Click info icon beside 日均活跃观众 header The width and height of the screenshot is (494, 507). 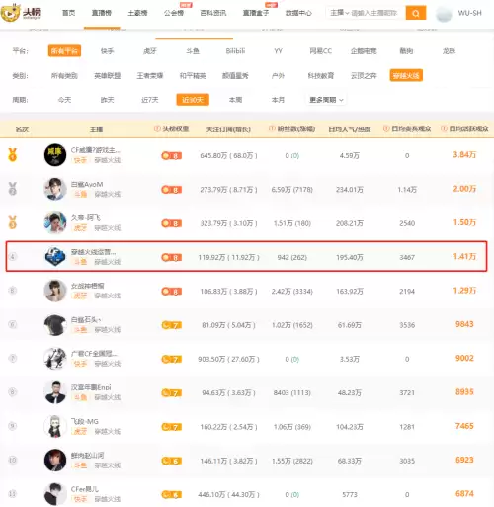[444, 128]
